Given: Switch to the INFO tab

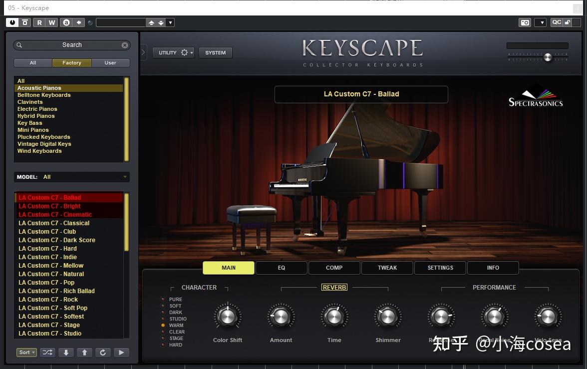Looking at the screenshot, I should 493,268.
